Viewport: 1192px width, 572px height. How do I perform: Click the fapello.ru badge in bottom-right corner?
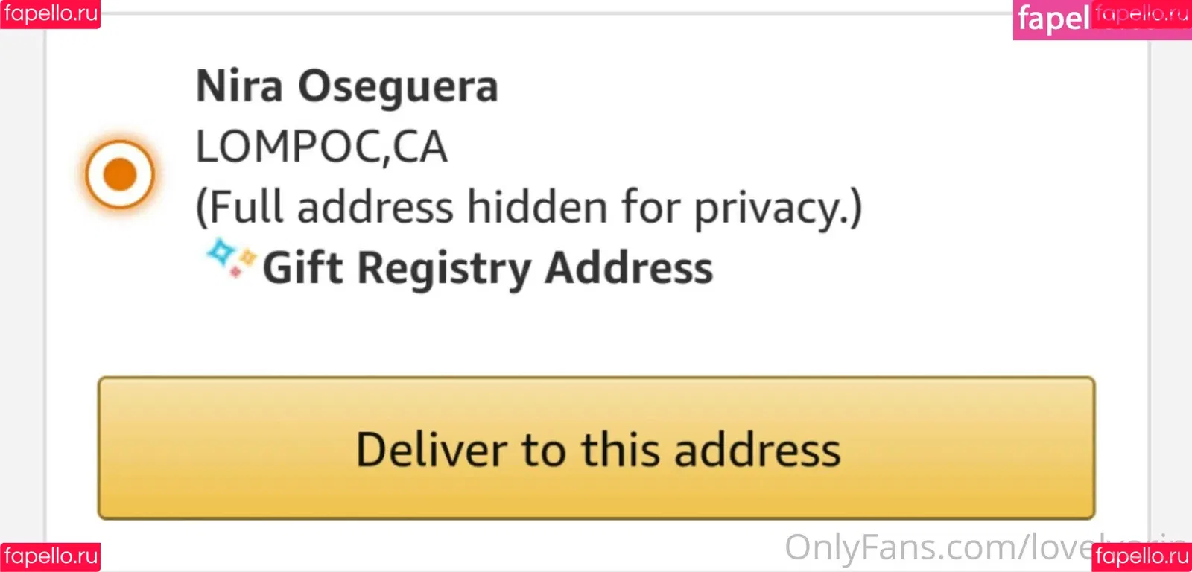[x=1141, y=556]
